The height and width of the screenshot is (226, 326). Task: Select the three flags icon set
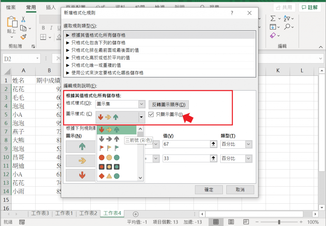(109, 148)
